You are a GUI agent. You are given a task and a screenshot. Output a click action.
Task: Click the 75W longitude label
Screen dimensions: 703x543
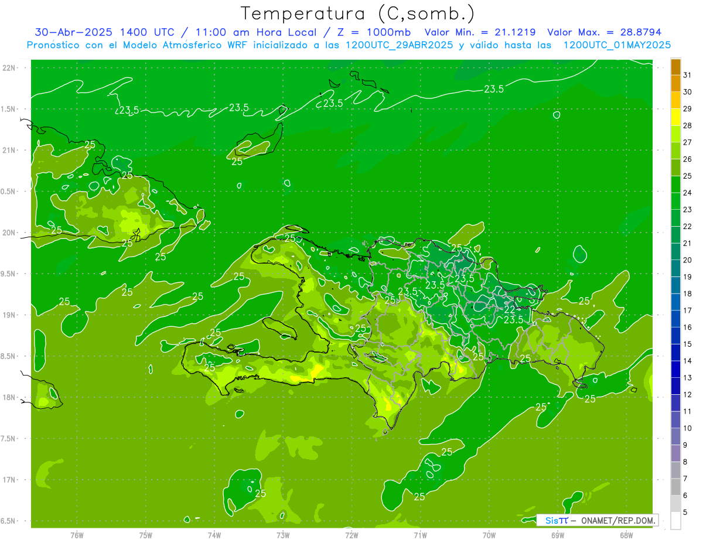[146, 535]
